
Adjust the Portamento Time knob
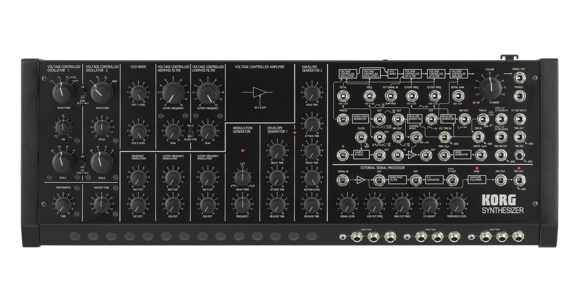pos(63,203)
